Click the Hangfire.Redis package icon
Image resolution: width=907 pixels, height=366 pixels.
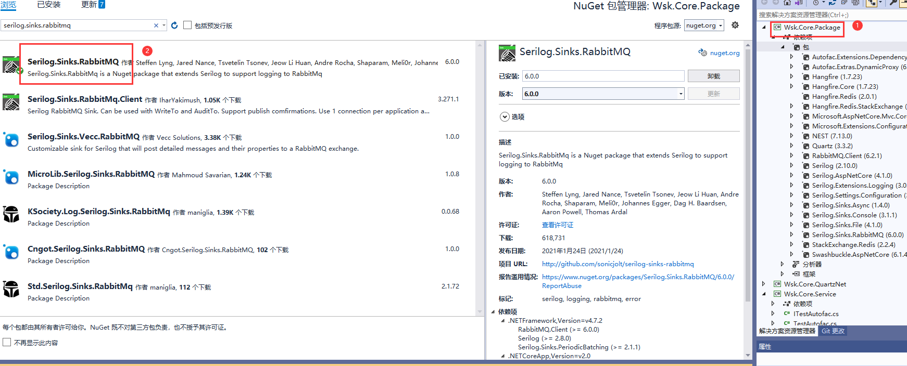click(x=806, y=96)
